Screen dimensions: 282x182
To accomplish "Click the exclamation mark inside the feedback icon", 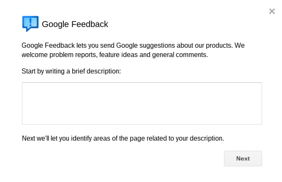I will pos(30,22).
